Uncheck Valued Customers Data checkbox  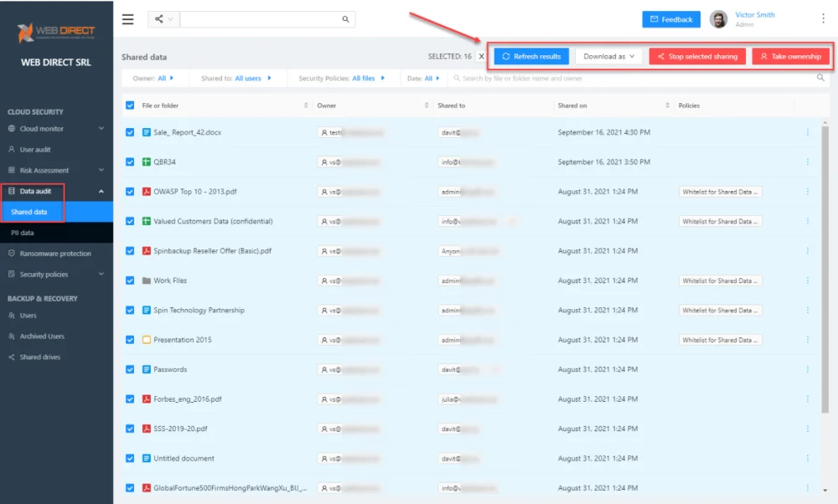[x=130, y=221]
